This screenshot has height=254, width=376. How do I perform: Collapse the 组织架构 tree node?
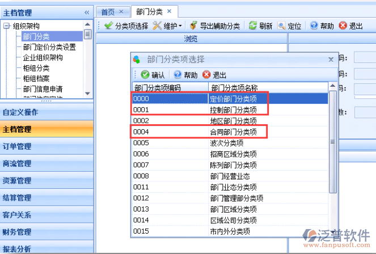6,26
